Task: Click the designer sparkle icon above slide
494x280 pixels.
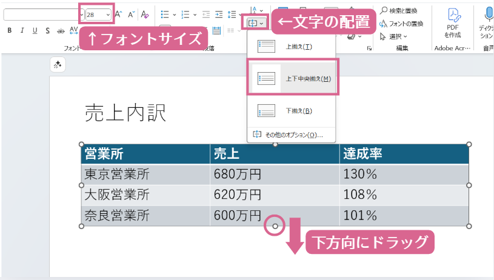Action: click(x=58, y=65)
